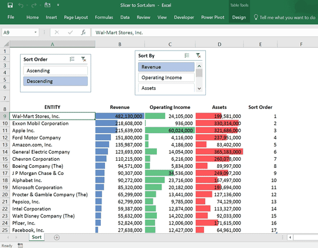Switch to the Insert ribbon tab
The image size is (318, 248).
[x=51, y=18]
